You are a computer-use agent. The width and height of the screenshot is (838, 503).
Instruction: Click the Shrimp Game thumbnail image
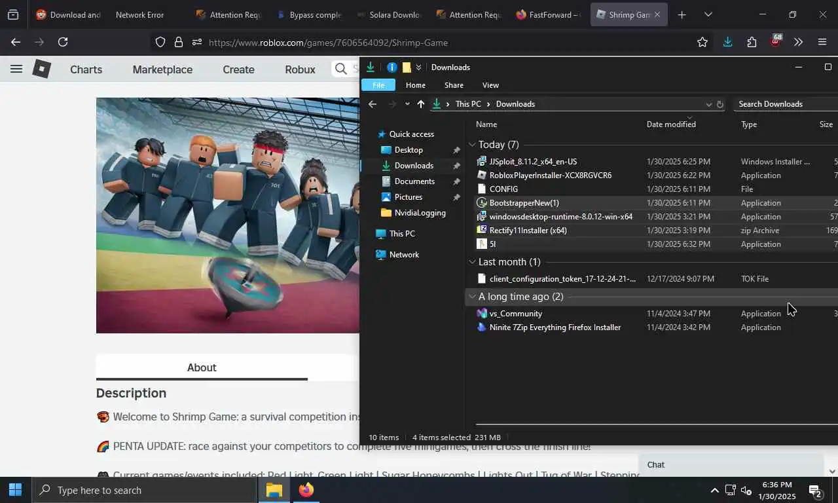(x=227, y=215)
